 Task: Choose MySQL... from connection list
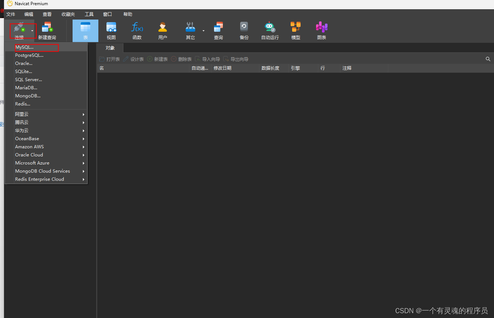[46, 47]
